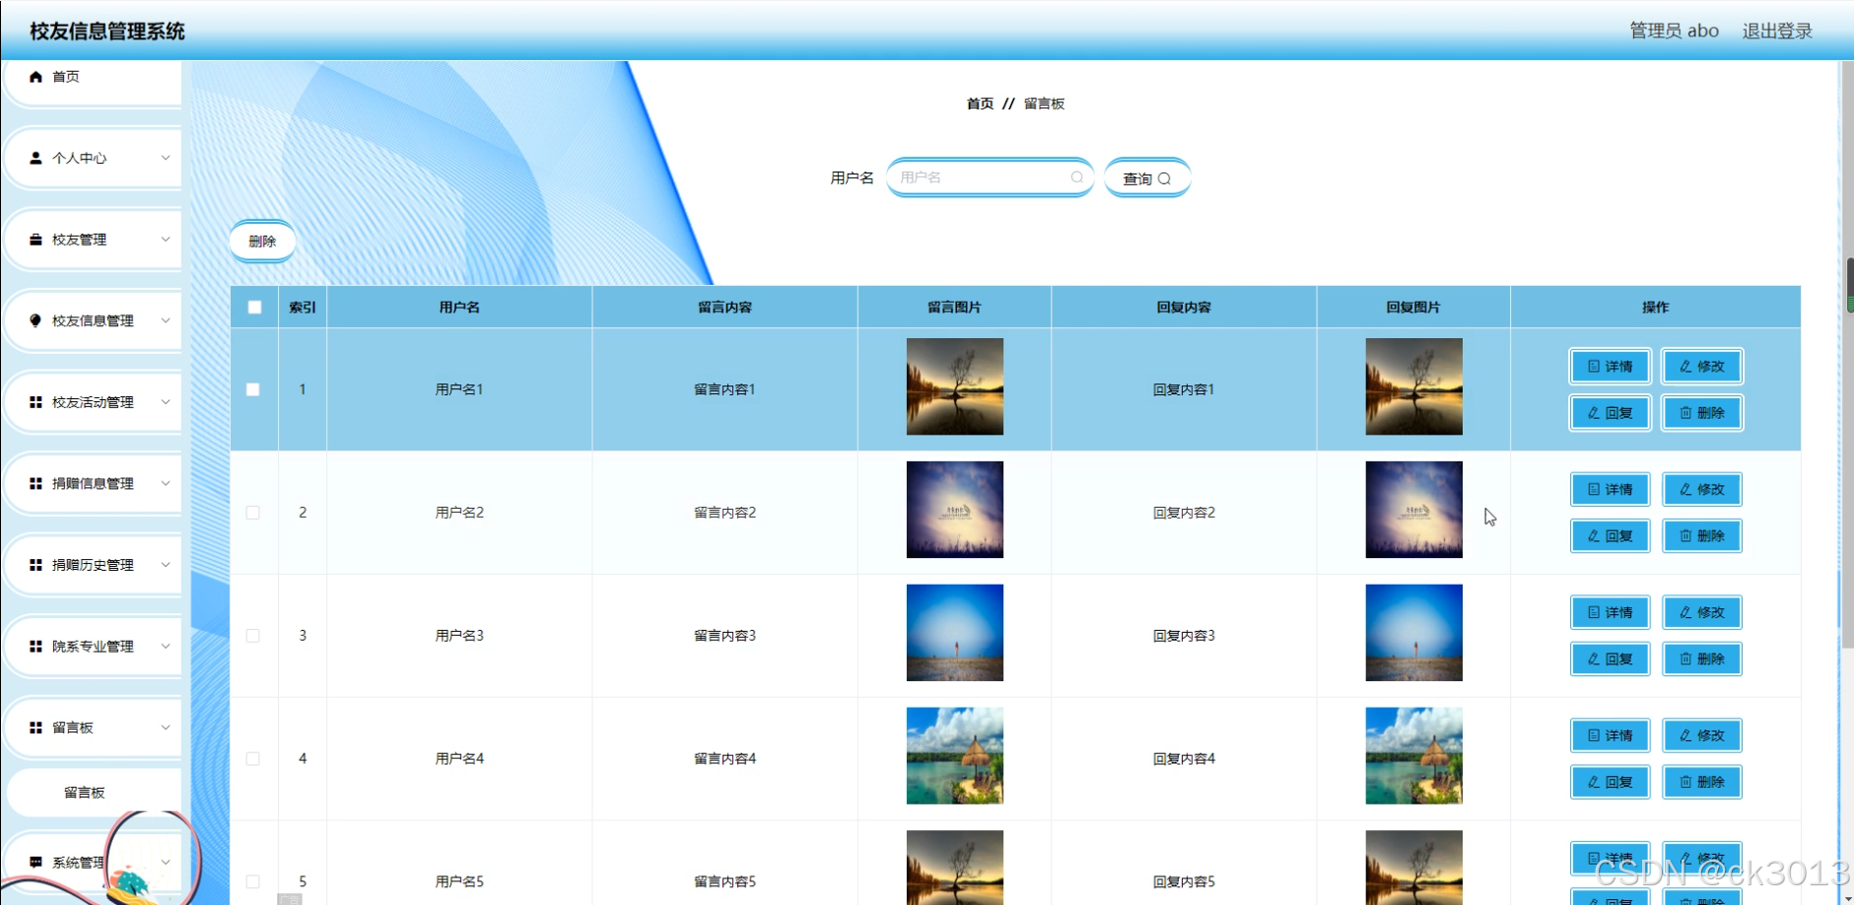Image resolution: width=1854 pixels, height=905 pixels.
Task: Check the checkbox for row 2
Action: pos(253,513)
